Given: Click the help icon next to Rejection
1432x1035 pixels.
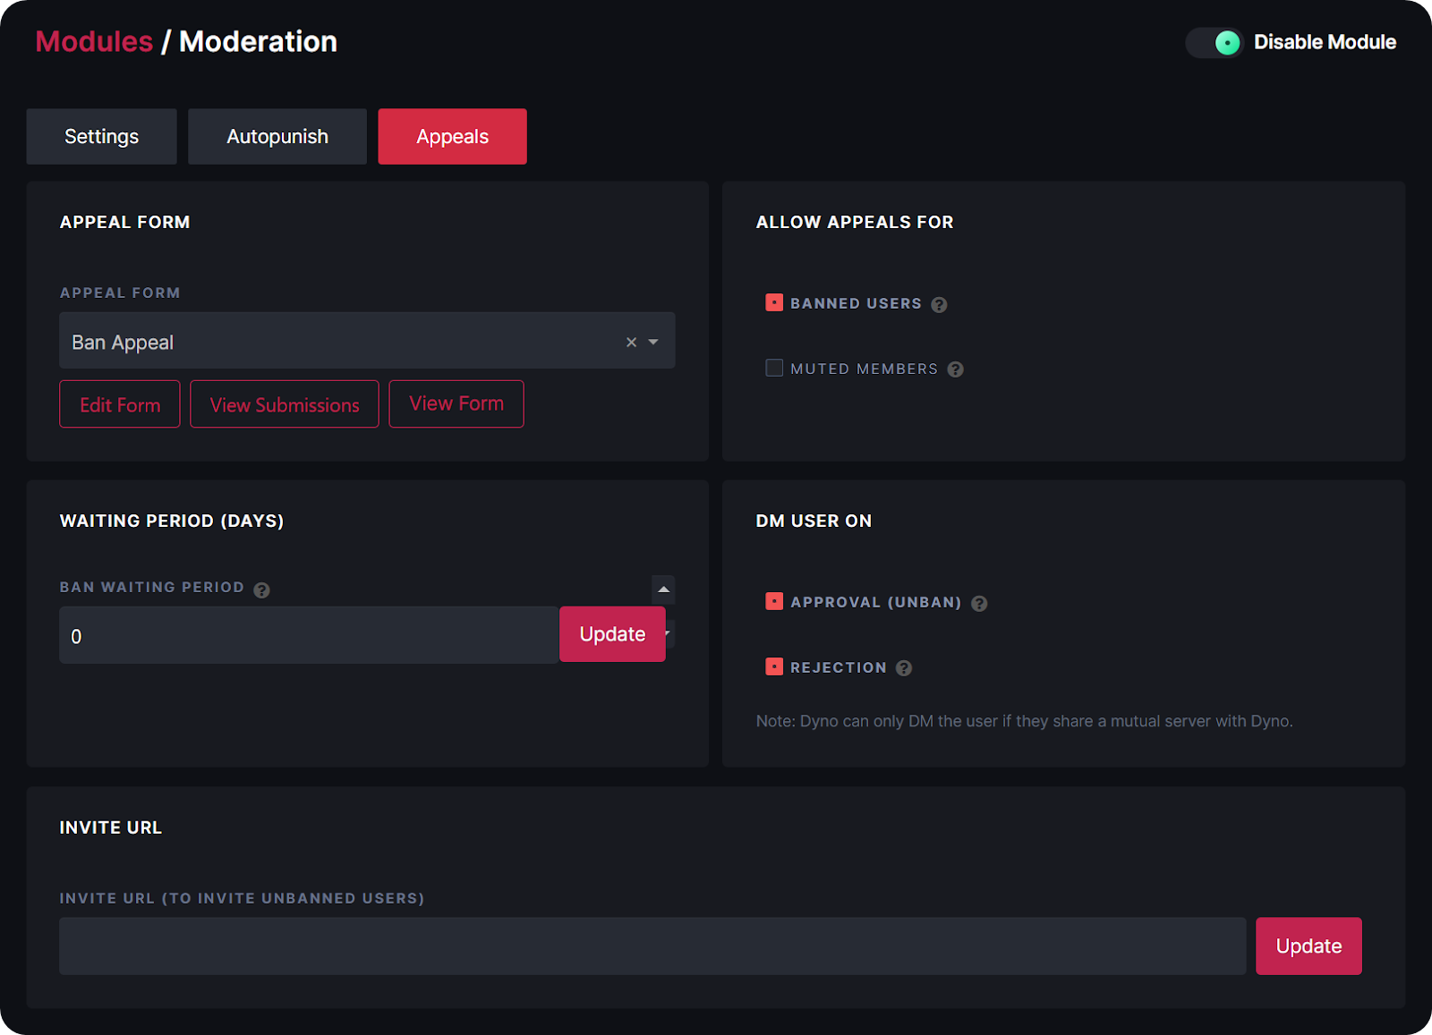Looking at the screenshot, I should 903,667.
